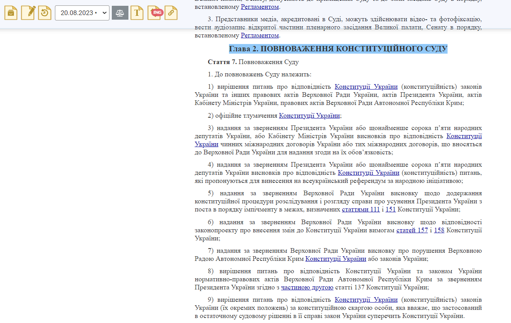511x323 pixels.
Task: Follow the 151 article link
Action: click(391, 210)
